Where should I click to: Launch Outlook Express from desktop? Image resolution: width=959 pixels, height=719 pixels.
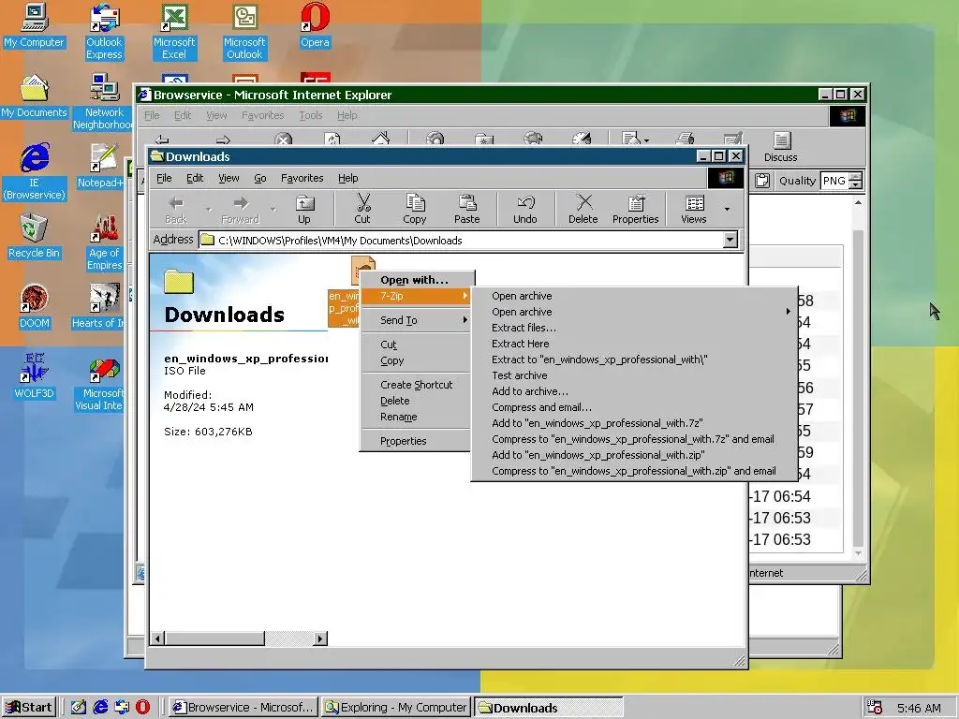click(x=104, y=32)
